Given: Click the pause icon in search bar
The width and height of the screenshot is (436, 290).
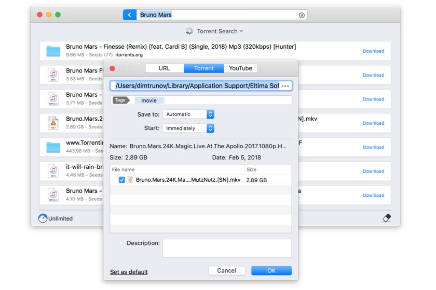Looking at the screenshot, I should coord(302,16).
